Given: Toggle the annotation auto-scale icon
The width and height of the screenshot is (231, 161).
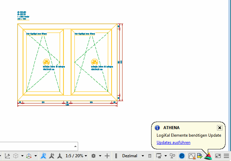Looking at the screenshot, I should (x=52, y=156).
